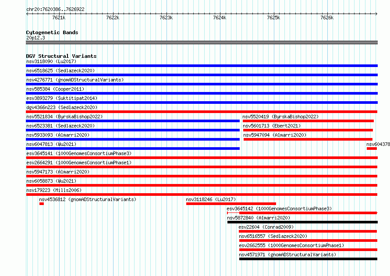Open dgv4366n223 (Sedlazeck2020) variant label
390x276 pixels.
[x=62, y=107]
